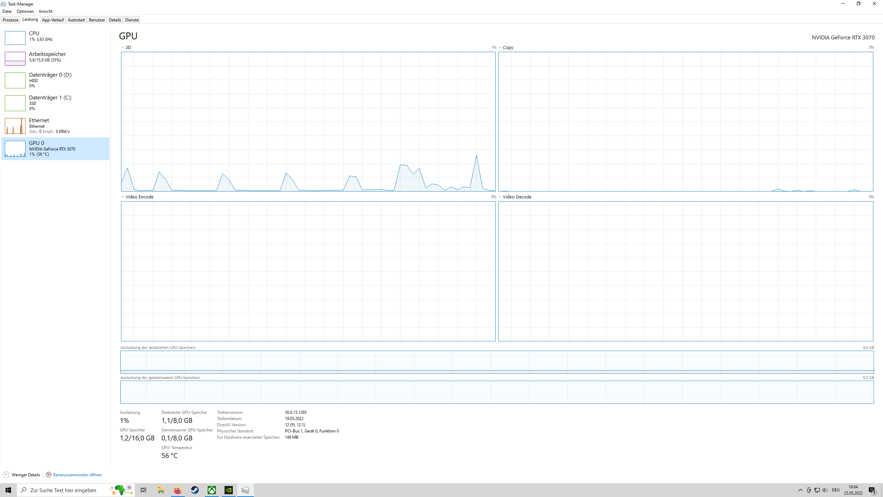Switch to the Autostart tab

point(76,20)
